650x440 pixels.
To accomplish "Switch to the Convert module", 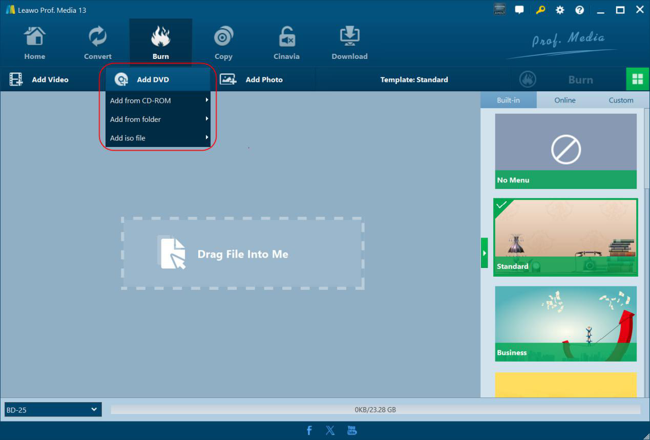I will coord(97,44).
